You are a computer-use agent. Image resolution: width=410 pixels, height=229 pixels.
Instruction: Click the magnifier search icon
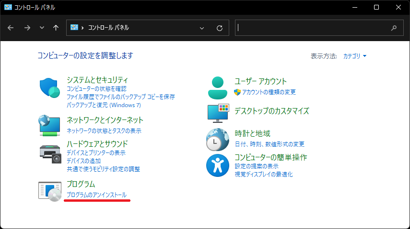pos(394,28)
